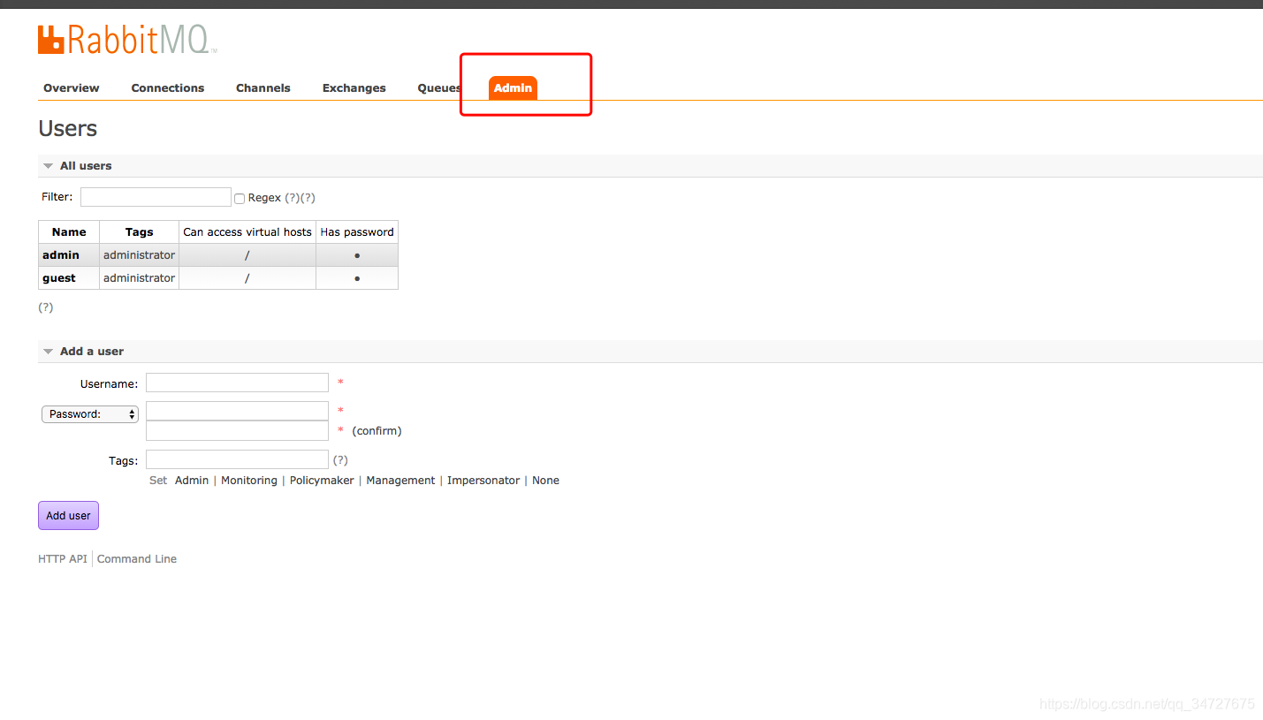Open first help (?) next to Regex
The width and height of the screenshot is (1263, 720).
(293, 198)
